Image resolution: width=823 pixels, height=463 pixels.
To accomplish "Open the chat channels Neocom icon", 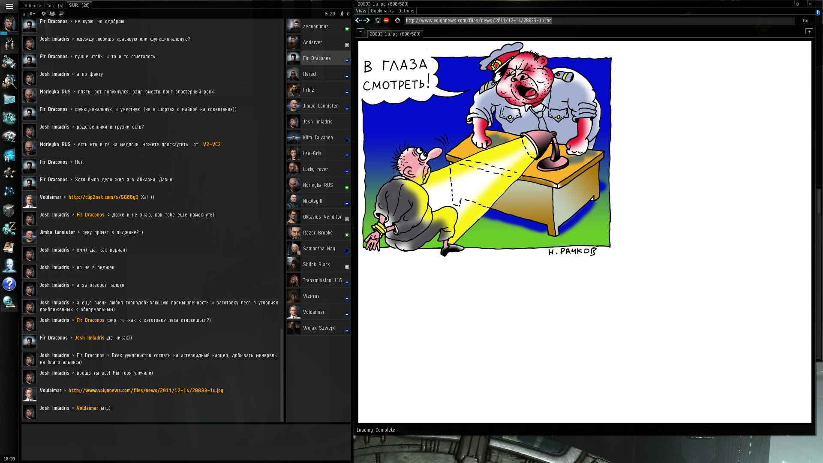I will 9,43.
